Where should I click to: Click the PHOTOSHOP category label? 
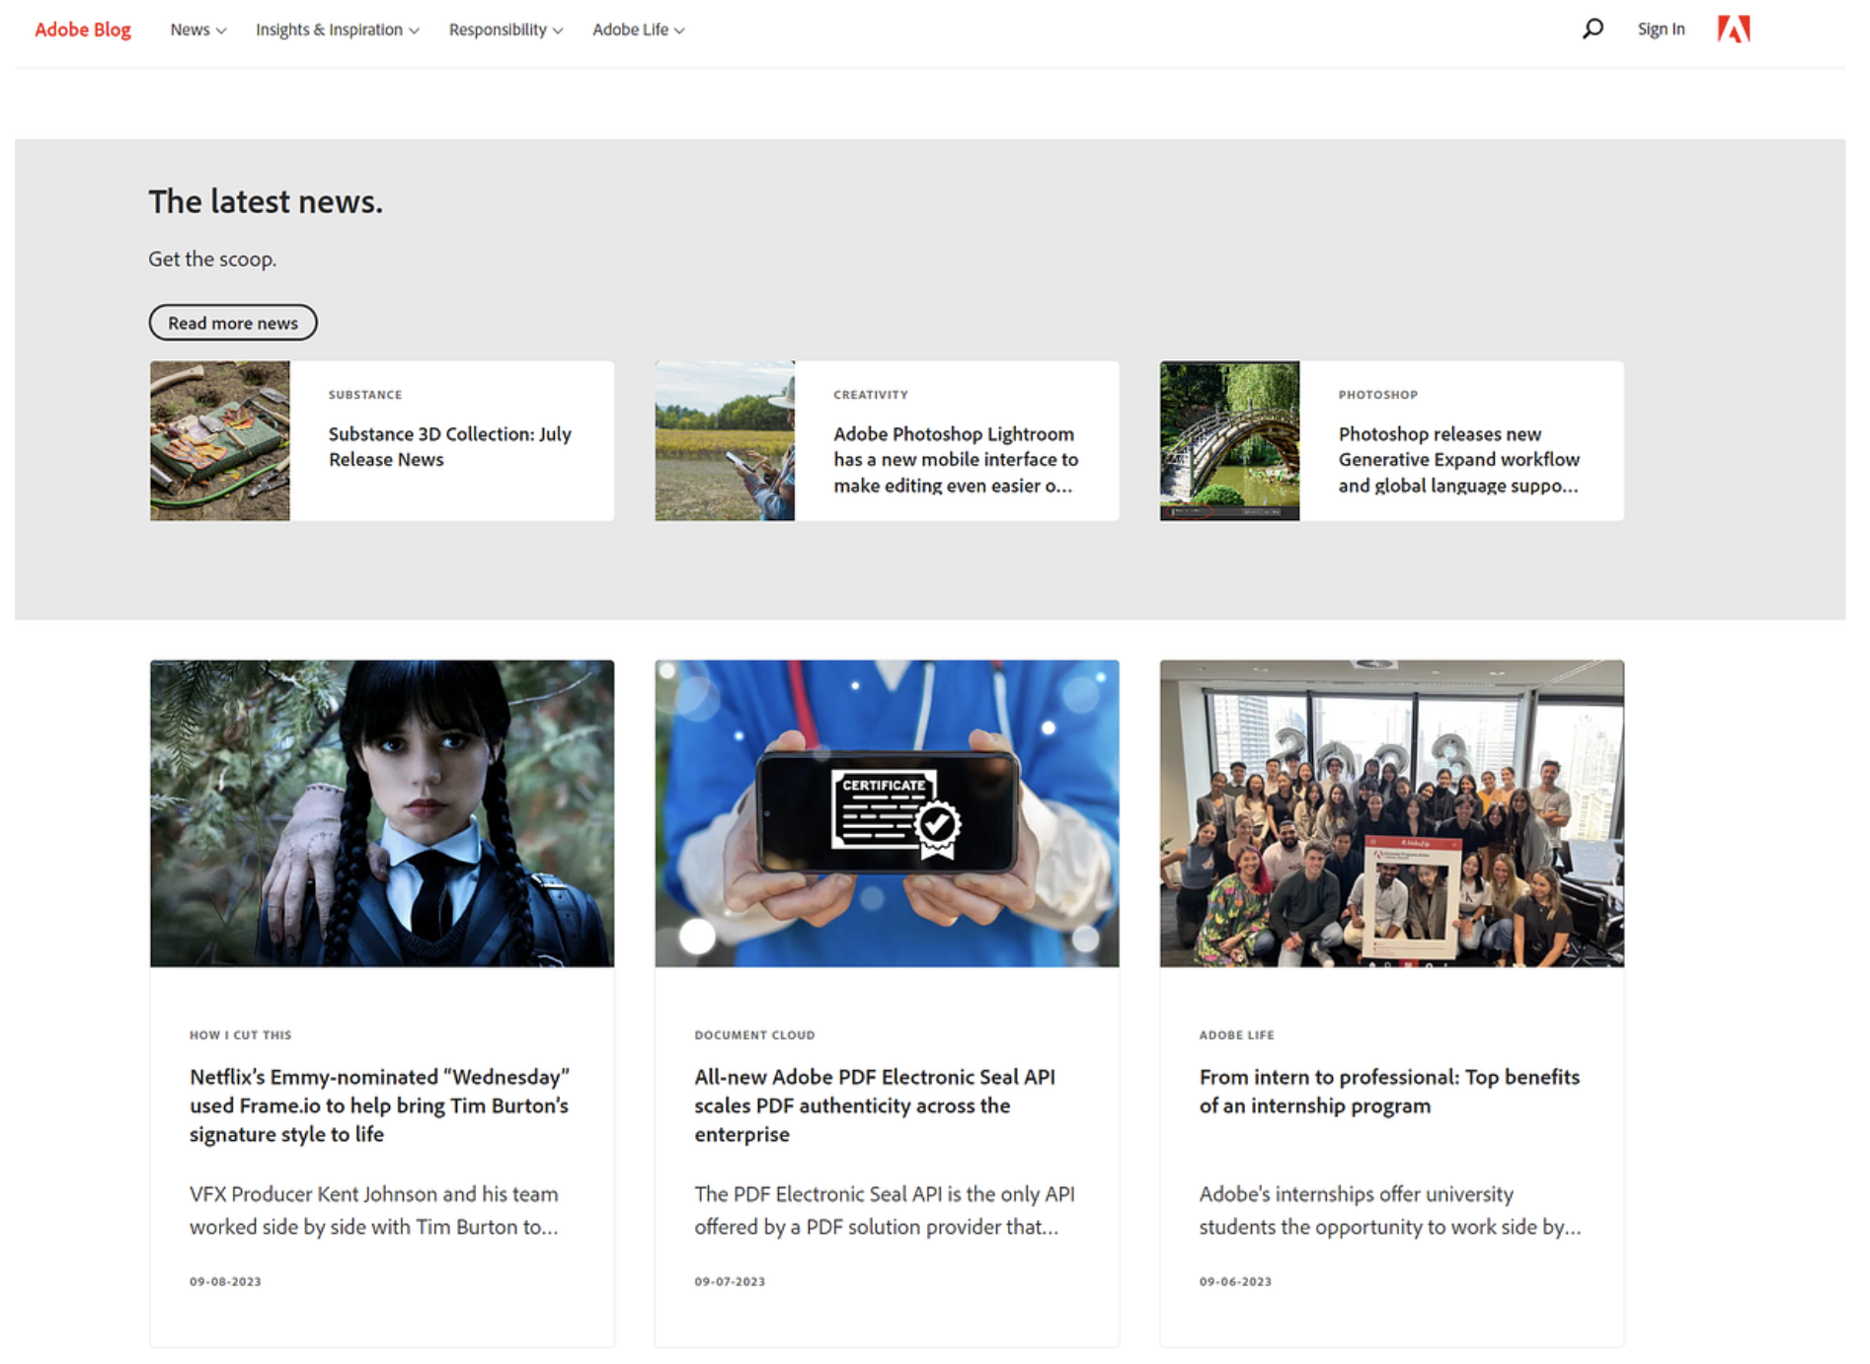tap(1377, 394)
